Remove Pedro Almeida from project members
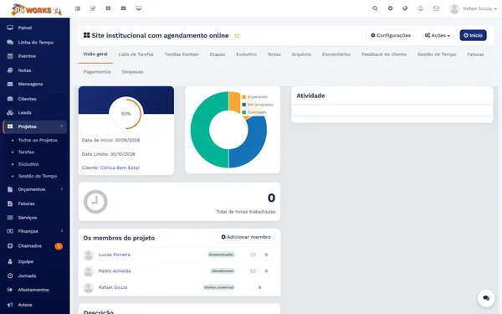Image resolution: width=502 pixels, height=314 pixels. 266,271
